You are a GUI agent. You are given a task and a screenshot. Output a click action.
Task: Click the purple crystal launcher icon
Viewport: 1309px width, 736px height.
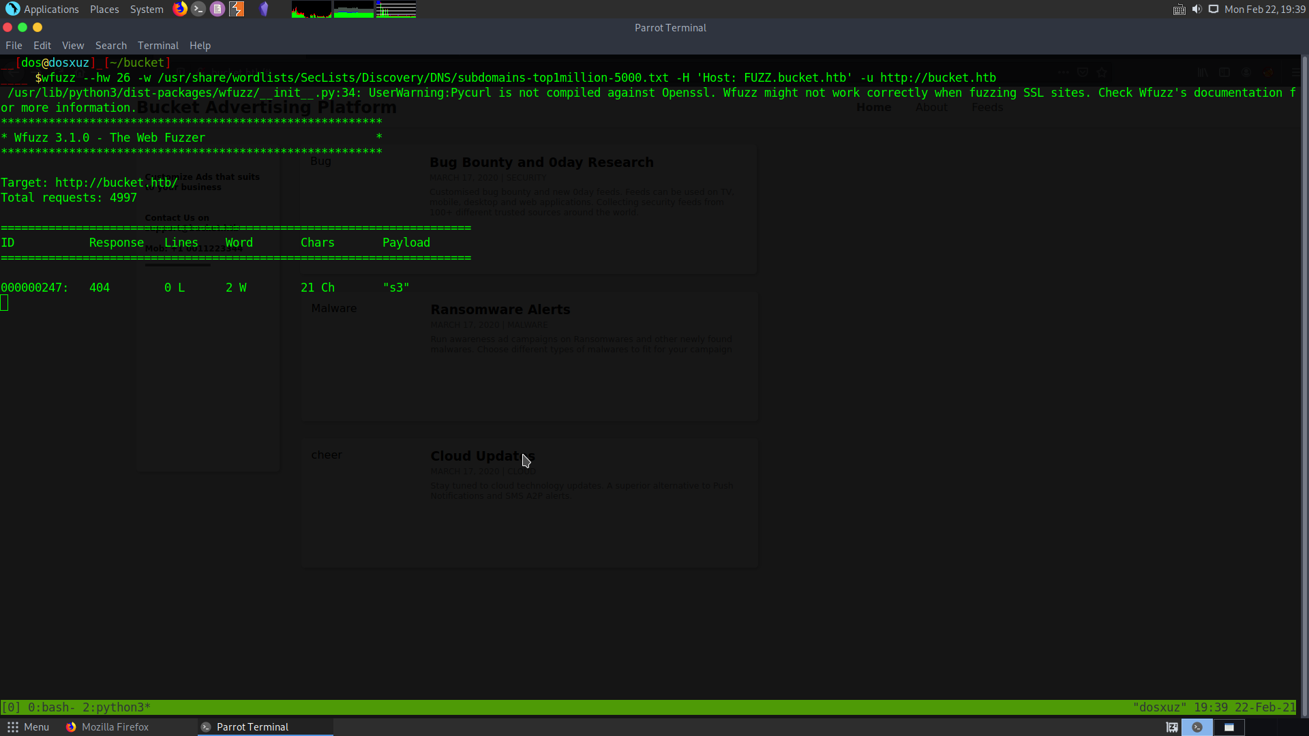264,9
